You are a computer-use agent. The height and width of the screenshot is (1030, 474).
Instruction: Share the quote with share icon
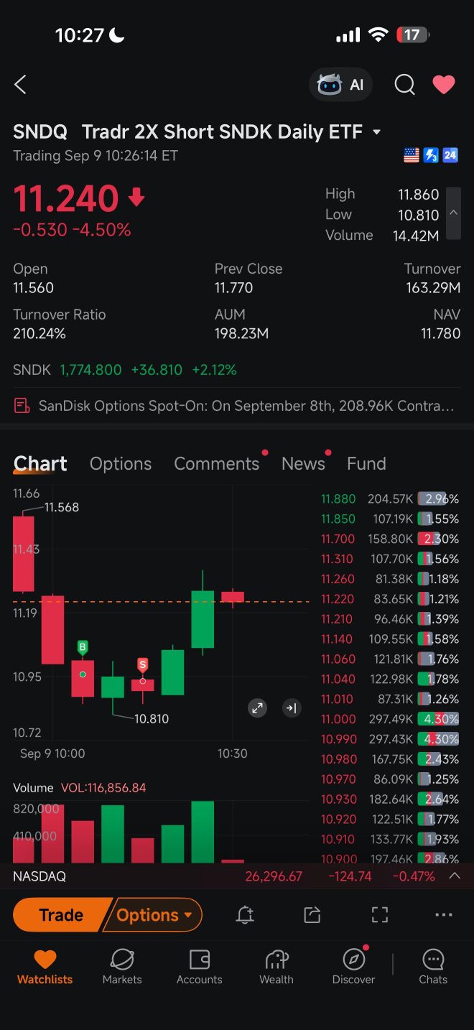(x=312, y=915)
